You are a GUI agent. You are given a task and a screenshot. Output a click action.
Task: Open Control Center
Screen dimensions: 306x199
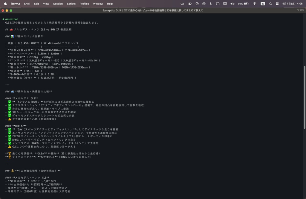[x=278, y=4]
